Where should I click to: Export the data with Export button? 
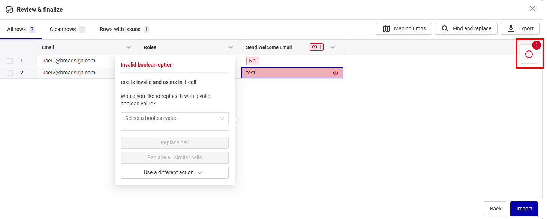pos(520,29)
